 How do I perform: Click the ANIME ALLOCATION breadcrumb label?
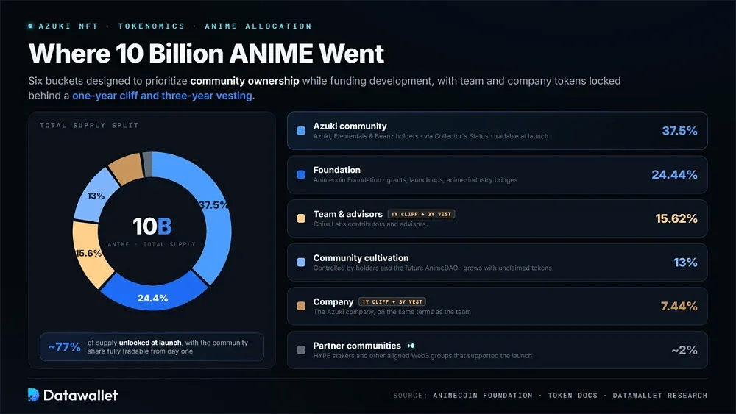pos(258,26)
